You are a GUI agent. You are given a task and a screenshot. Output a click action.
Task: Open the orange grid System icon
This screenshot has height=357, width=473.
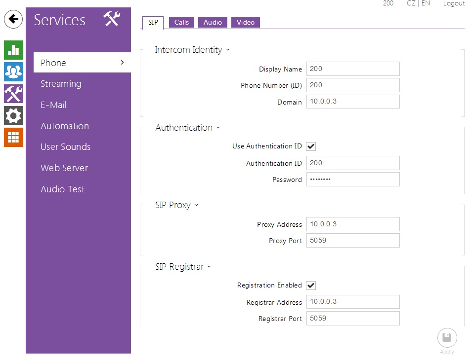[x=13, y=137]
